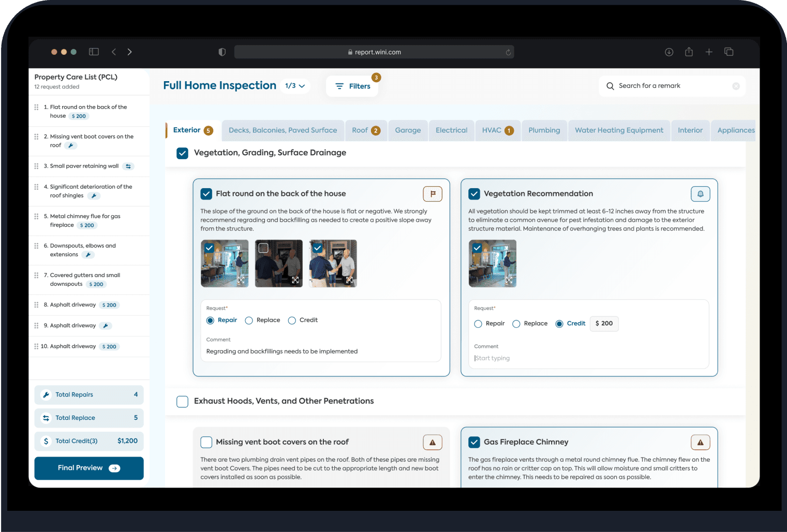
Task: Open a new tab with plus icon
Action: pyautogui.click(x=709, y=52)
